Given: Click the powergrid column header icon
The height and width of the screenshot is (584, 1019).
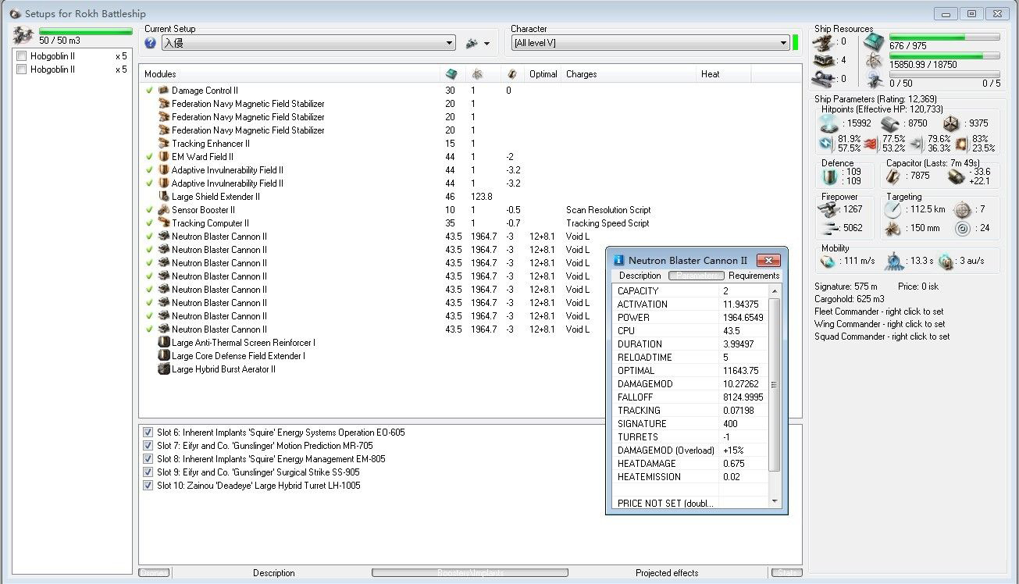Looking at the screenshot, I should pos(476,74).
